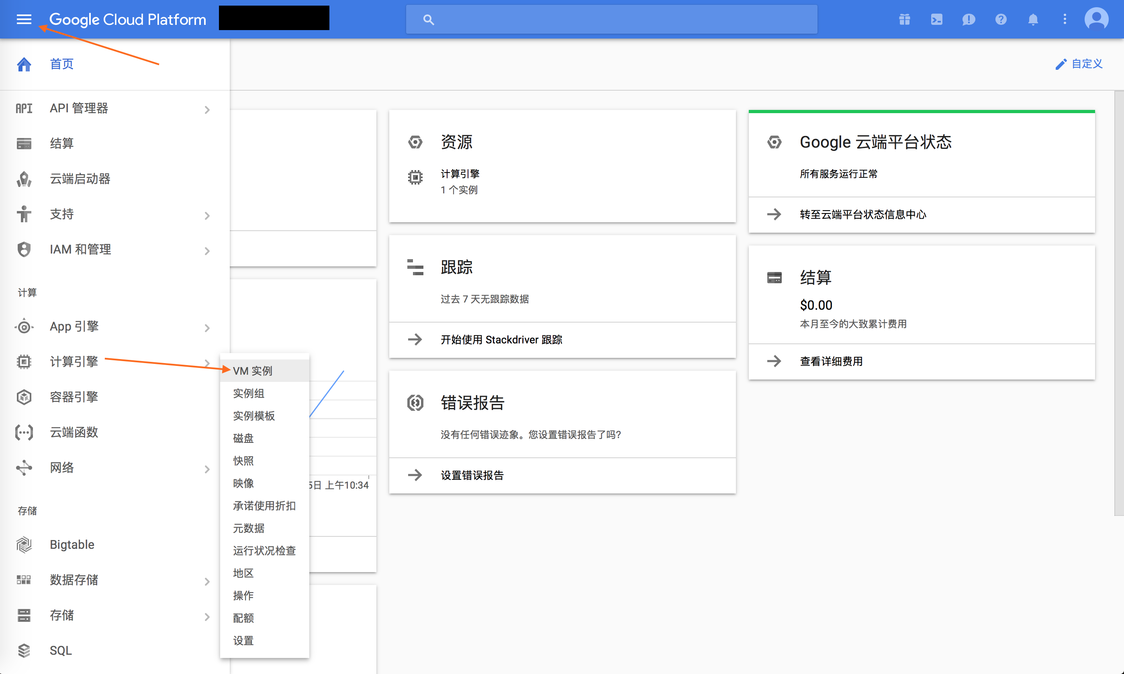This screenshot has width=1124, height=674.
Task: Open the three-dot utilities menu
Action: pos(1065,19)
